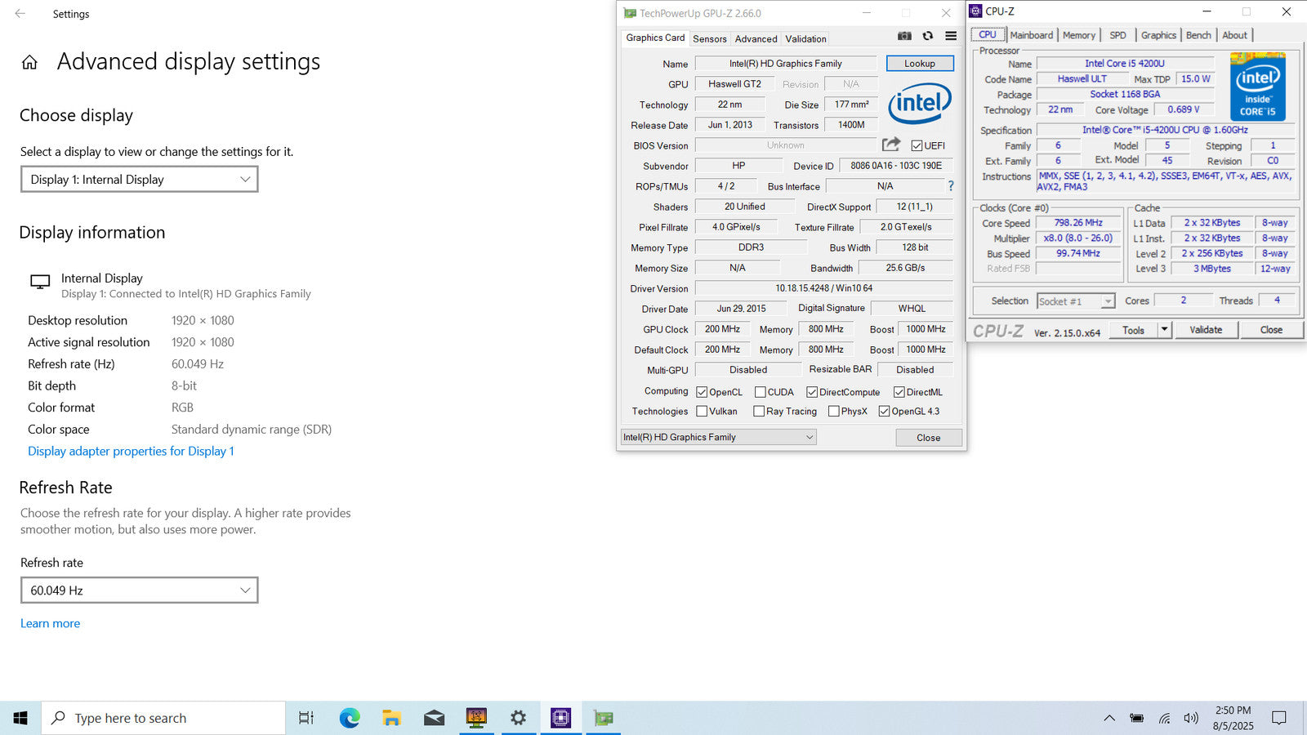Screen dimensions: 1307x735
Task: Open the GPU-Z hamburger menu
Action: (951, 36)
